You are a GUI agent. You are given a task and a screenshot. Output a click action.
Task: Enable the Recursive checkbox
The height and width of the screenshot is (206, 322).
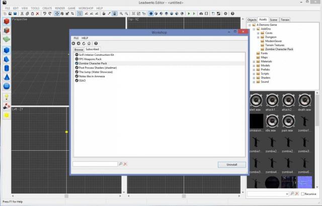(302, 194)
